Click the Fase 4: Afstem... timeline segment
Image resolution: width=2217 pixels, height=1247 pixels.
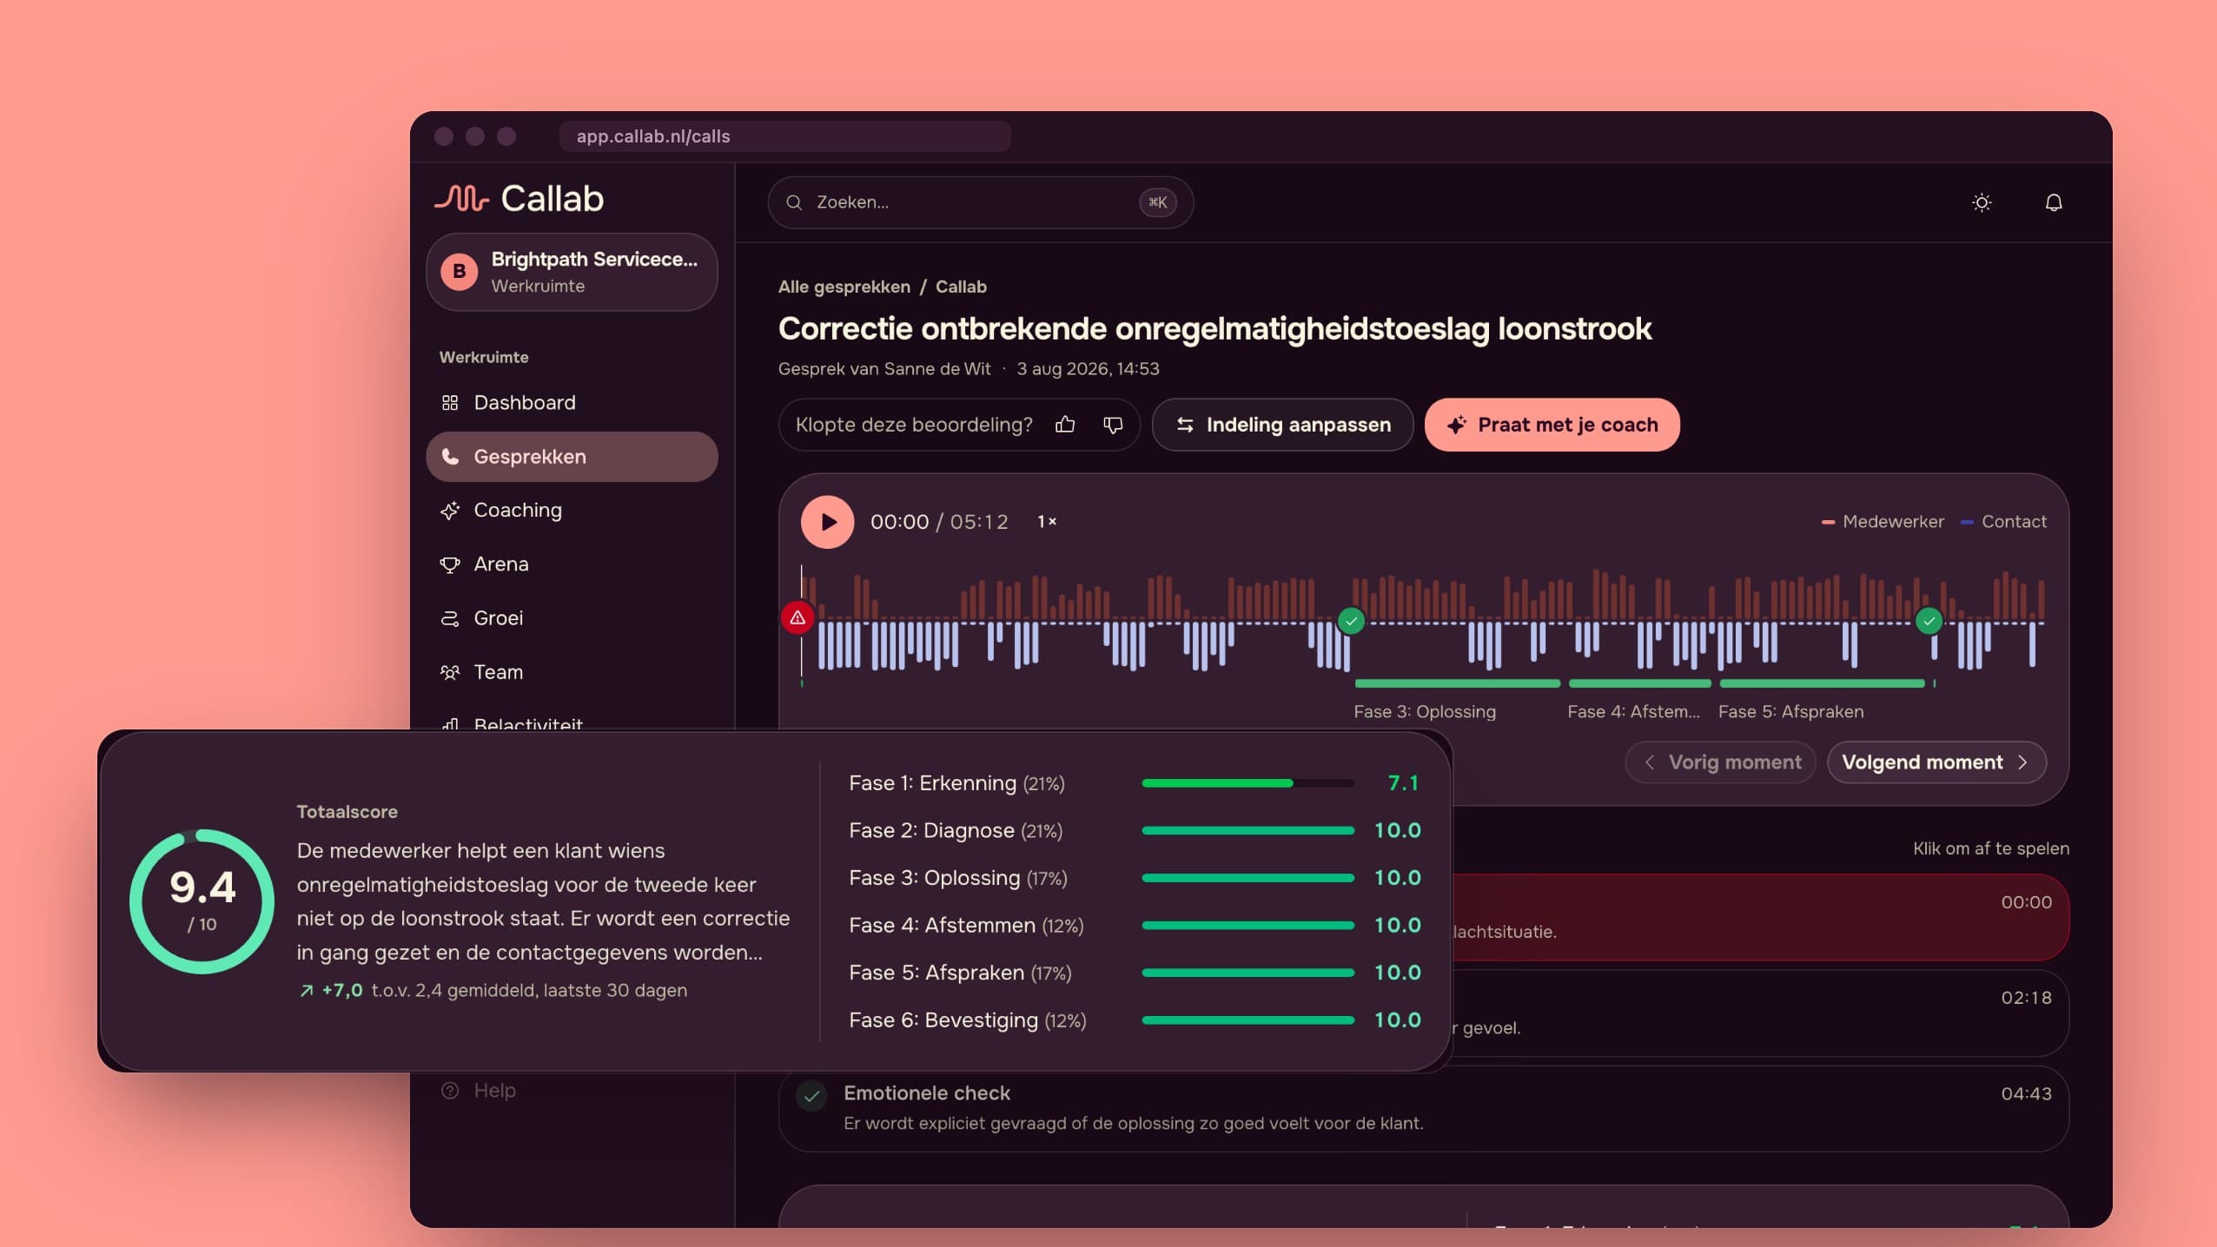click(x=1639, y=684)
